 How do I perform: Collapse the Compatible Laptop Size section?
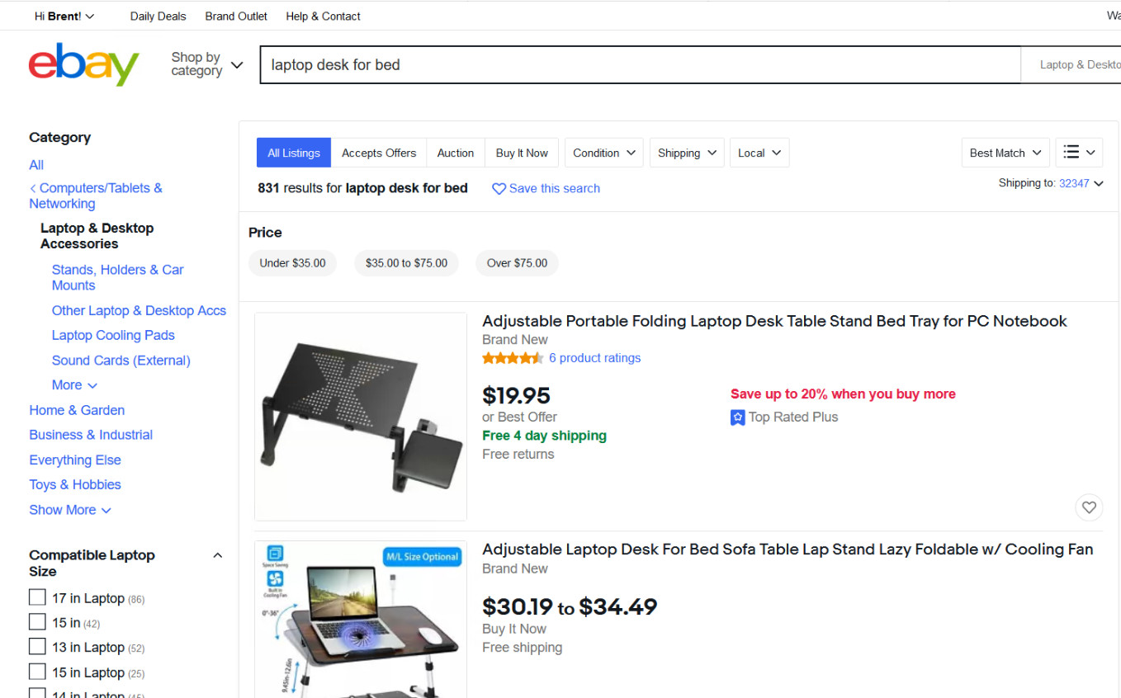coord(217,554)
